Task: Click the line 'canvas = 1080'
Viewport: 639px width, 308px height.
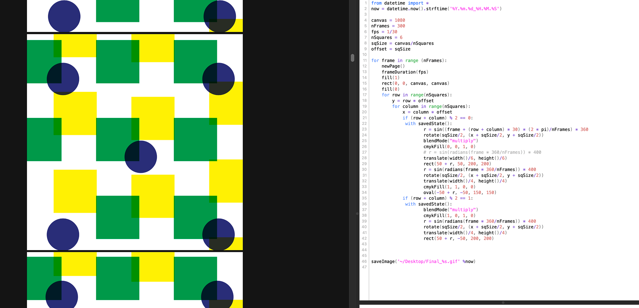Action: pos(388,20)
